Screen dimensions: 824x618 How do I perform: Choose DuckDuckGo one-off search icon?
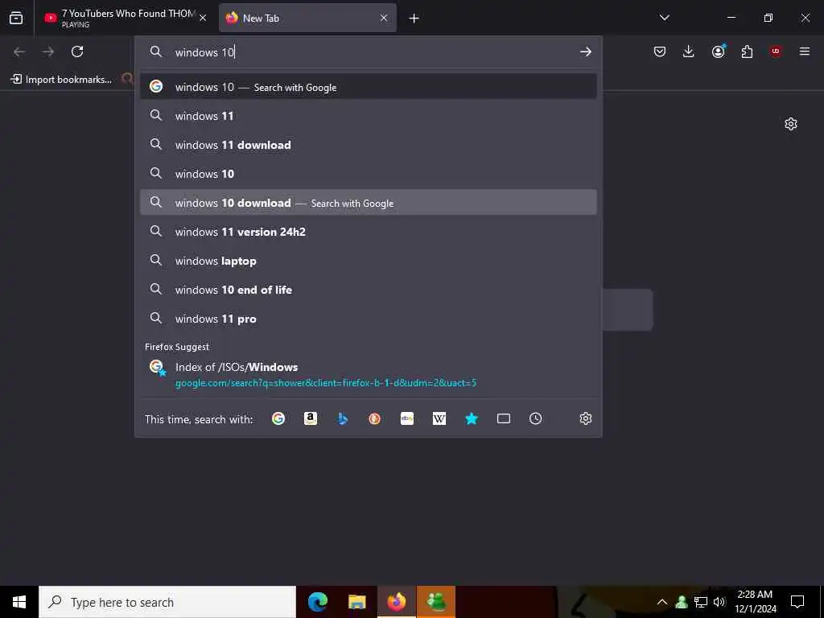375,418
